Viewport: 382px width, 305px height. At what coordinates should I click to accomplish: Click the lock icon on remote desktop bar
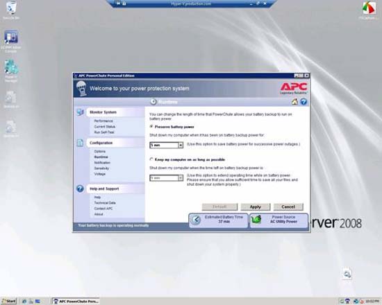[x=124, y=3]
